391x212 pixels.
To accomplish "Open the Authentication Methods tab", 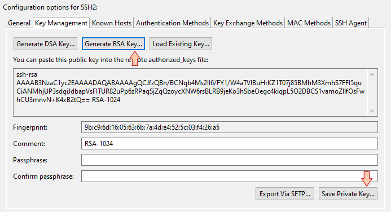I will pos(172,23).
